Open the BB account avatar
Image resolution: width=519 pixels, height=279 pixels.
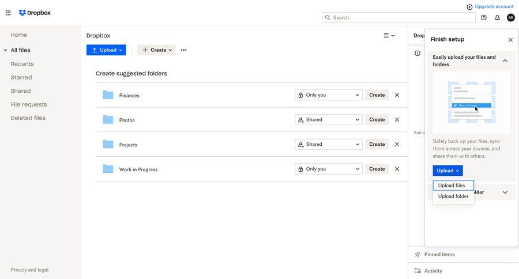tap(511, 17)
